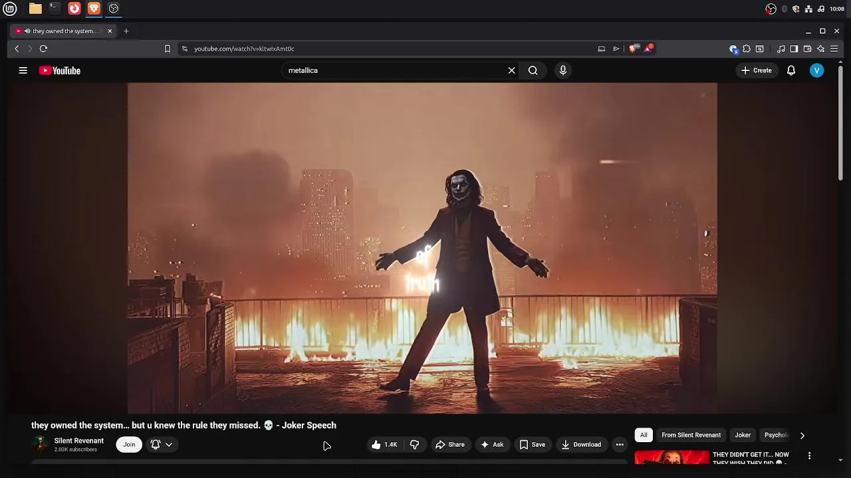Viewport: 851px width, 478px height.
Task: Save the video to a playlist
Action: [x=532, y=445]
